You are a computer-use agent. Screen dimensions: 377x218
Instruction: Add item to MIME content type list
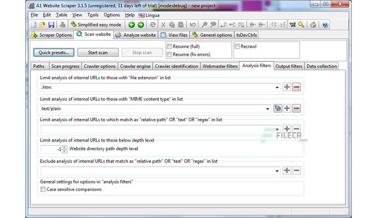tap(287, 108)
